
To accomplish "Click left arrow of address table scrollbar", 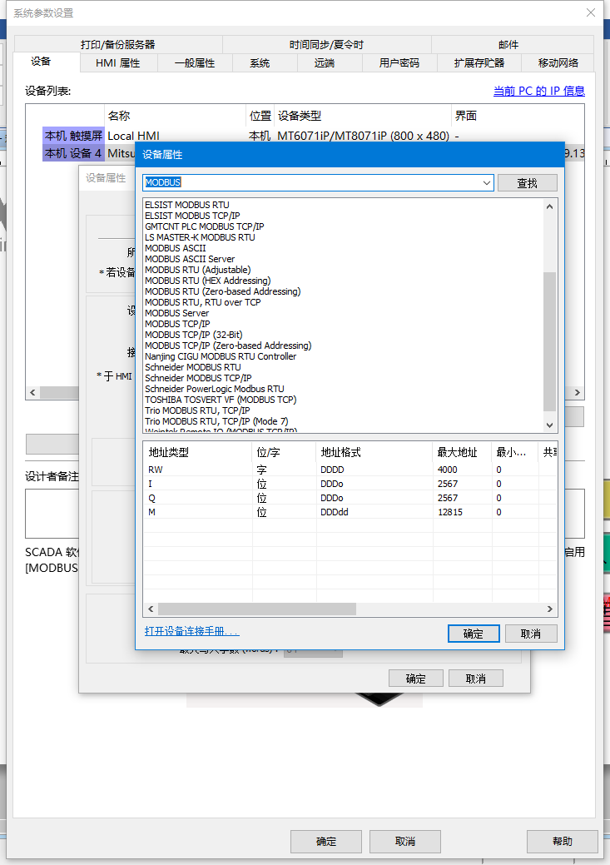I will 151,609.
